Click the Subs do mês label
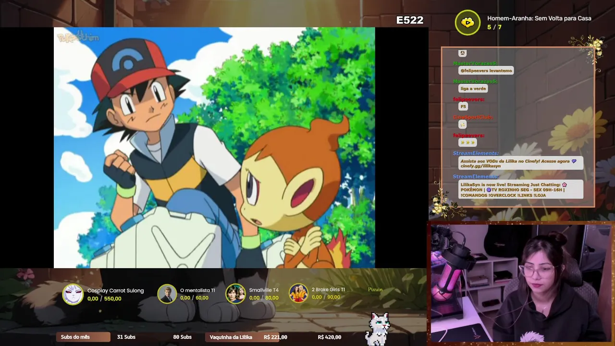Image resolution: width=615 pixels, height=346 pixels. click(x=75, y=337)
